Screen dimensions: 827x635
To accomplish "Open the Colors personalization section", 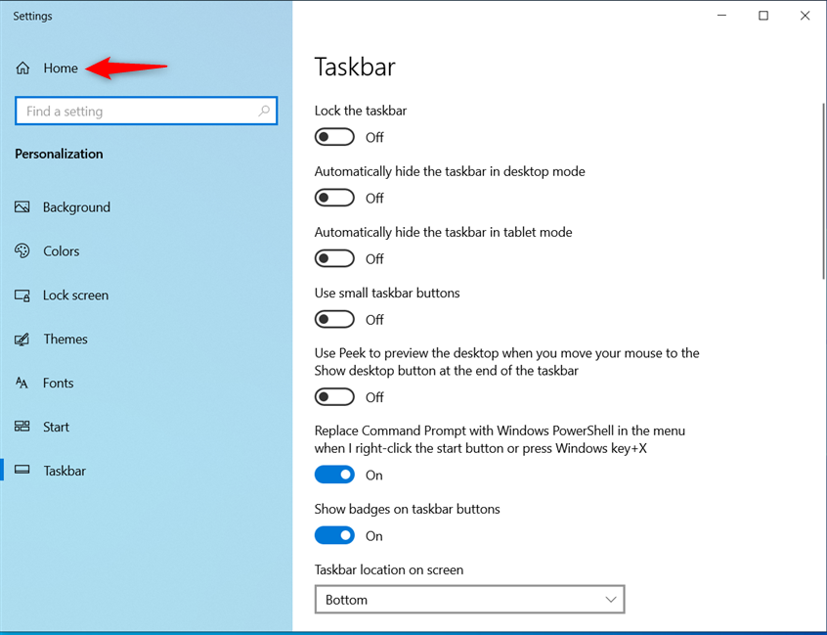I will coord(22,250).
